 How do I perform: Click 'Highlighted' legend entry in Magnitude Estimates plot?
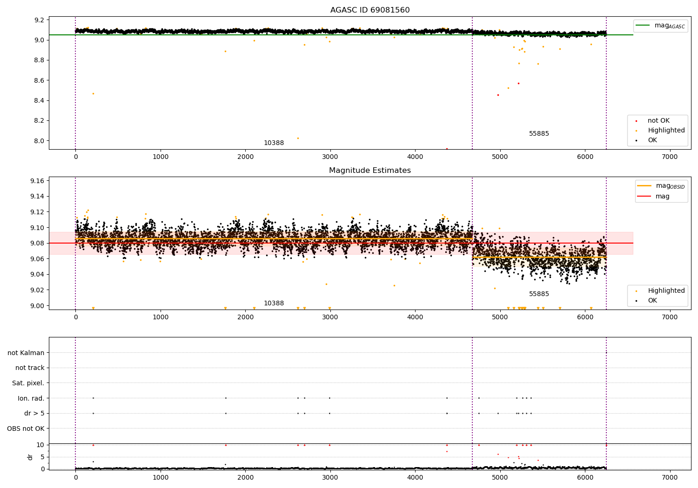(x=666, y=291)
